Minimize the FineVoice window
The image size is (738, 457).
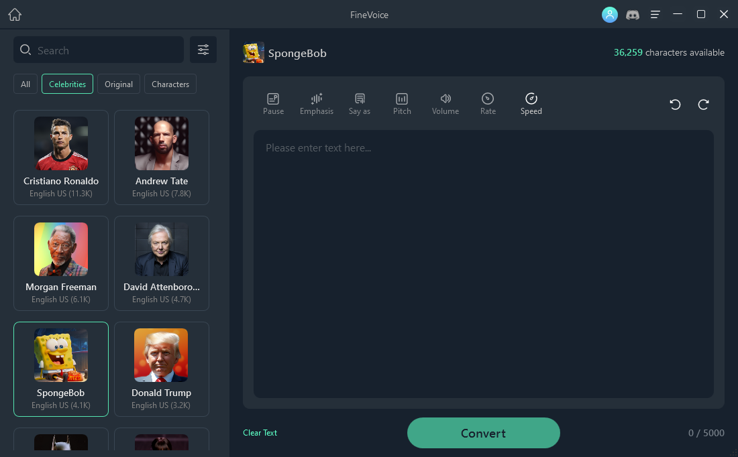click(678, 15)
